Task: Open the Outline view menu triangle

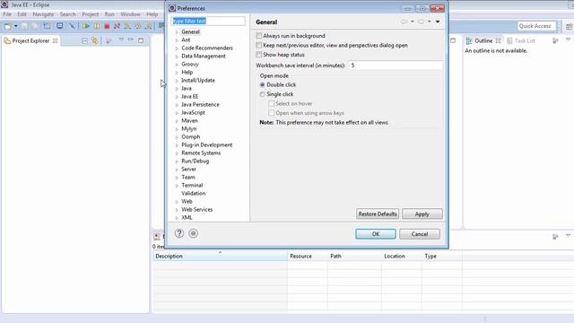Action: point(568,39)
